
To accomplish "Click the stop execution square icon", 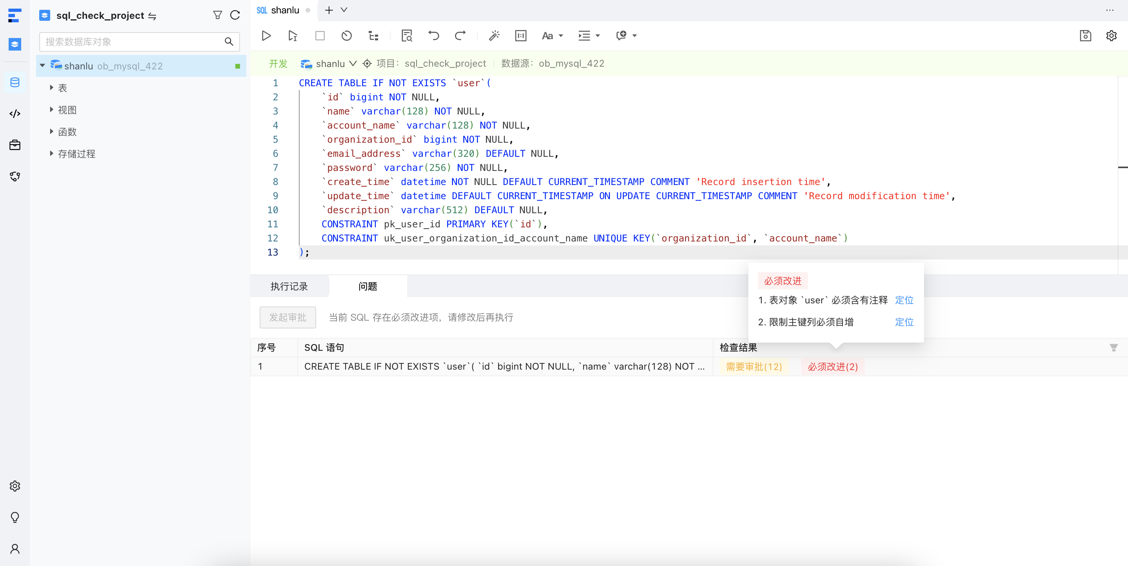I will (320, 35).
